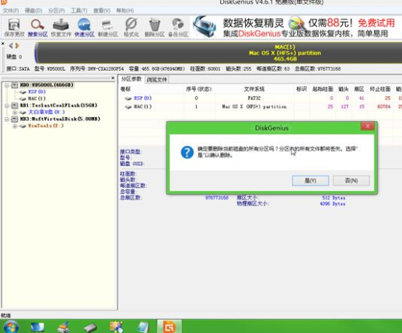Cancel deletion with No (否(N)) button
402x333 pixels.
click(x=351, y=181)
